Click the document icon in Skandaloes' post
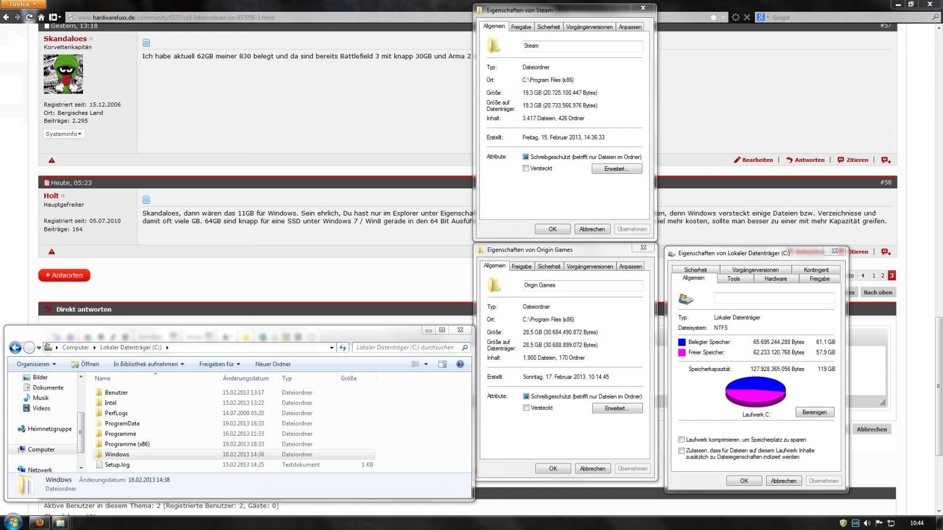This screenshot has width=943, height=530. click(146, 42)
